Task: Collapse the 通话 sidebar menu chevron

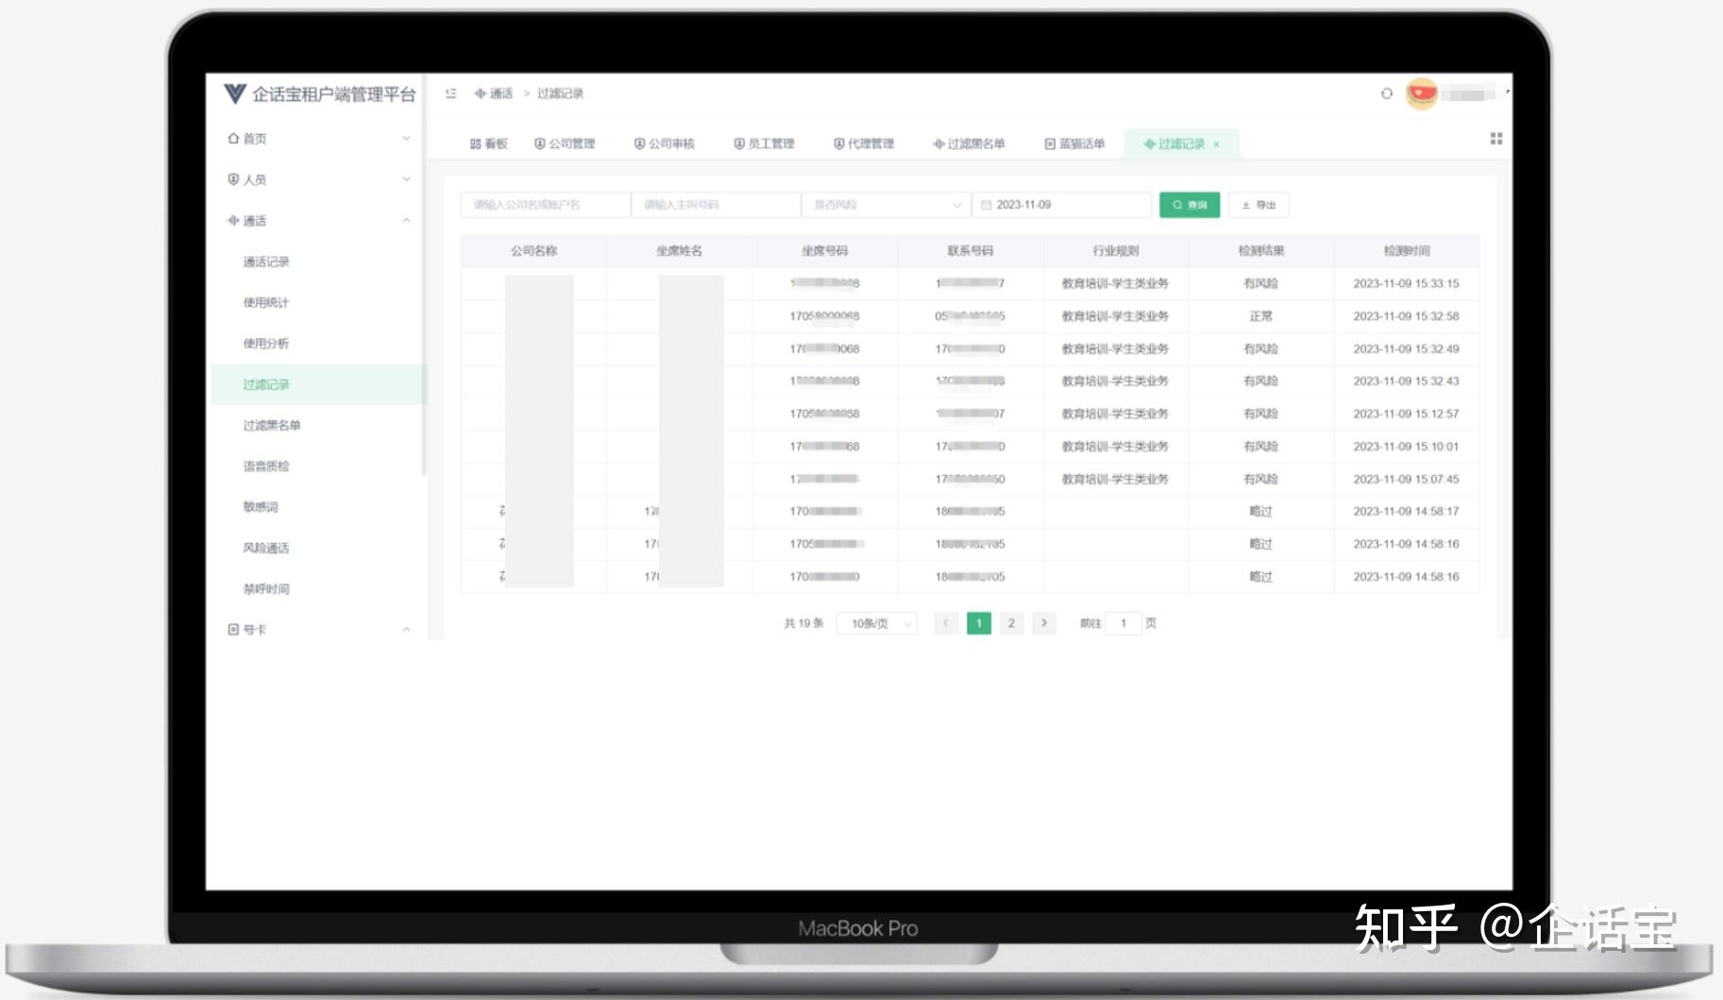Action: [x=406, y=220]
